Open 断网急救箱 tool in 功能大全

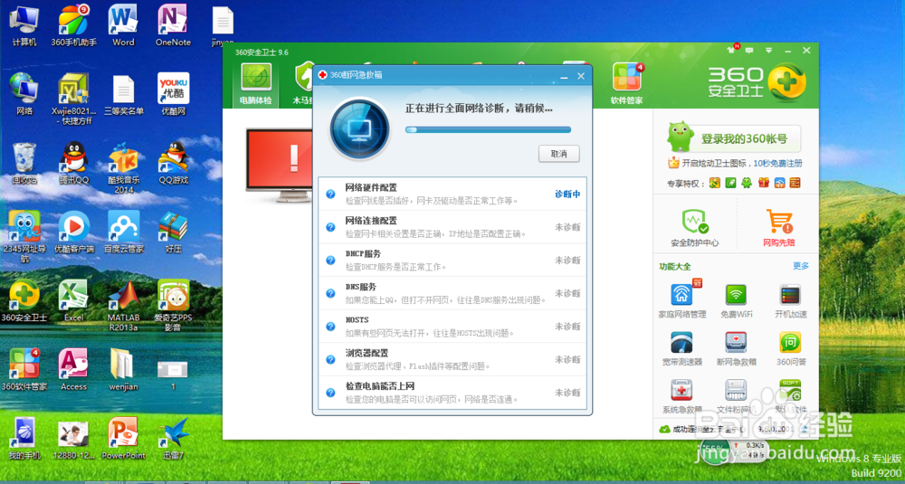(x=737, y=348)
